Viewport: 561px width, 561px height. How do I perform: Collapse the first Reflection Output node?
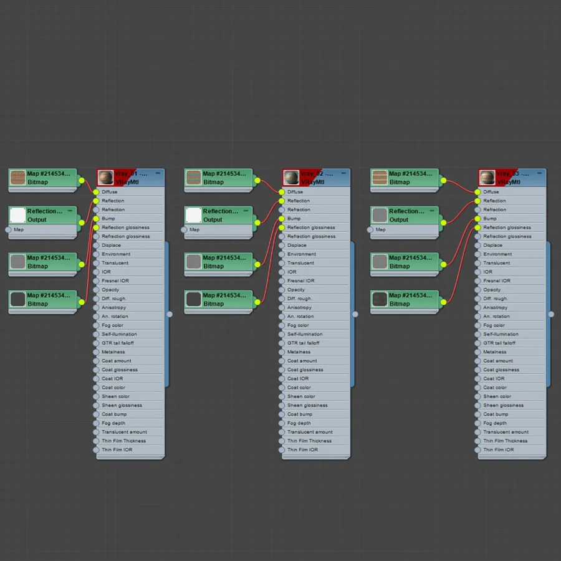coord(70,211)
